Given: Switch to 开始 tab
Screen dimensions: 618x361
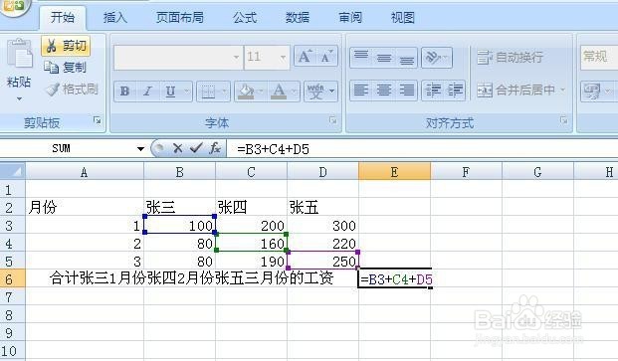Looking at the screenshot, I should point(63,17).
